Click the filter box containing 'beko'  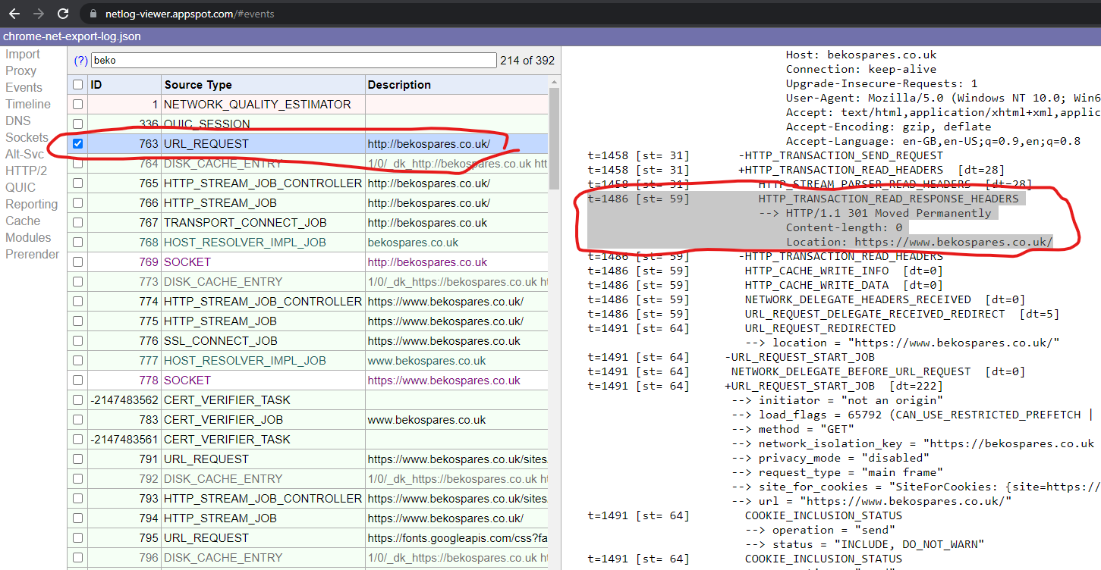294,61
